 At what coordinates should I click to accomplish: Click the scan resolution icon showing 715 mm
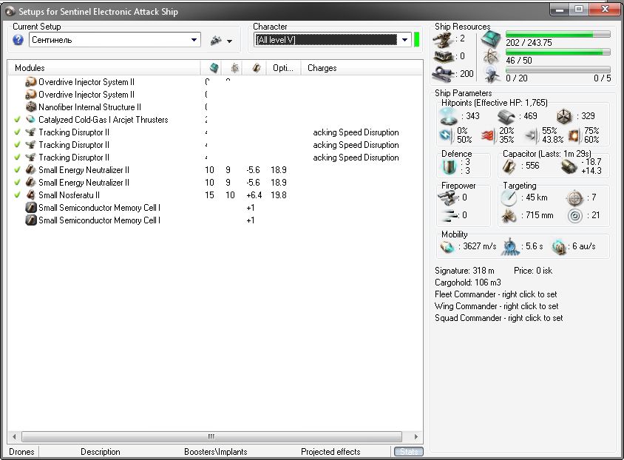tap(508, 216)
